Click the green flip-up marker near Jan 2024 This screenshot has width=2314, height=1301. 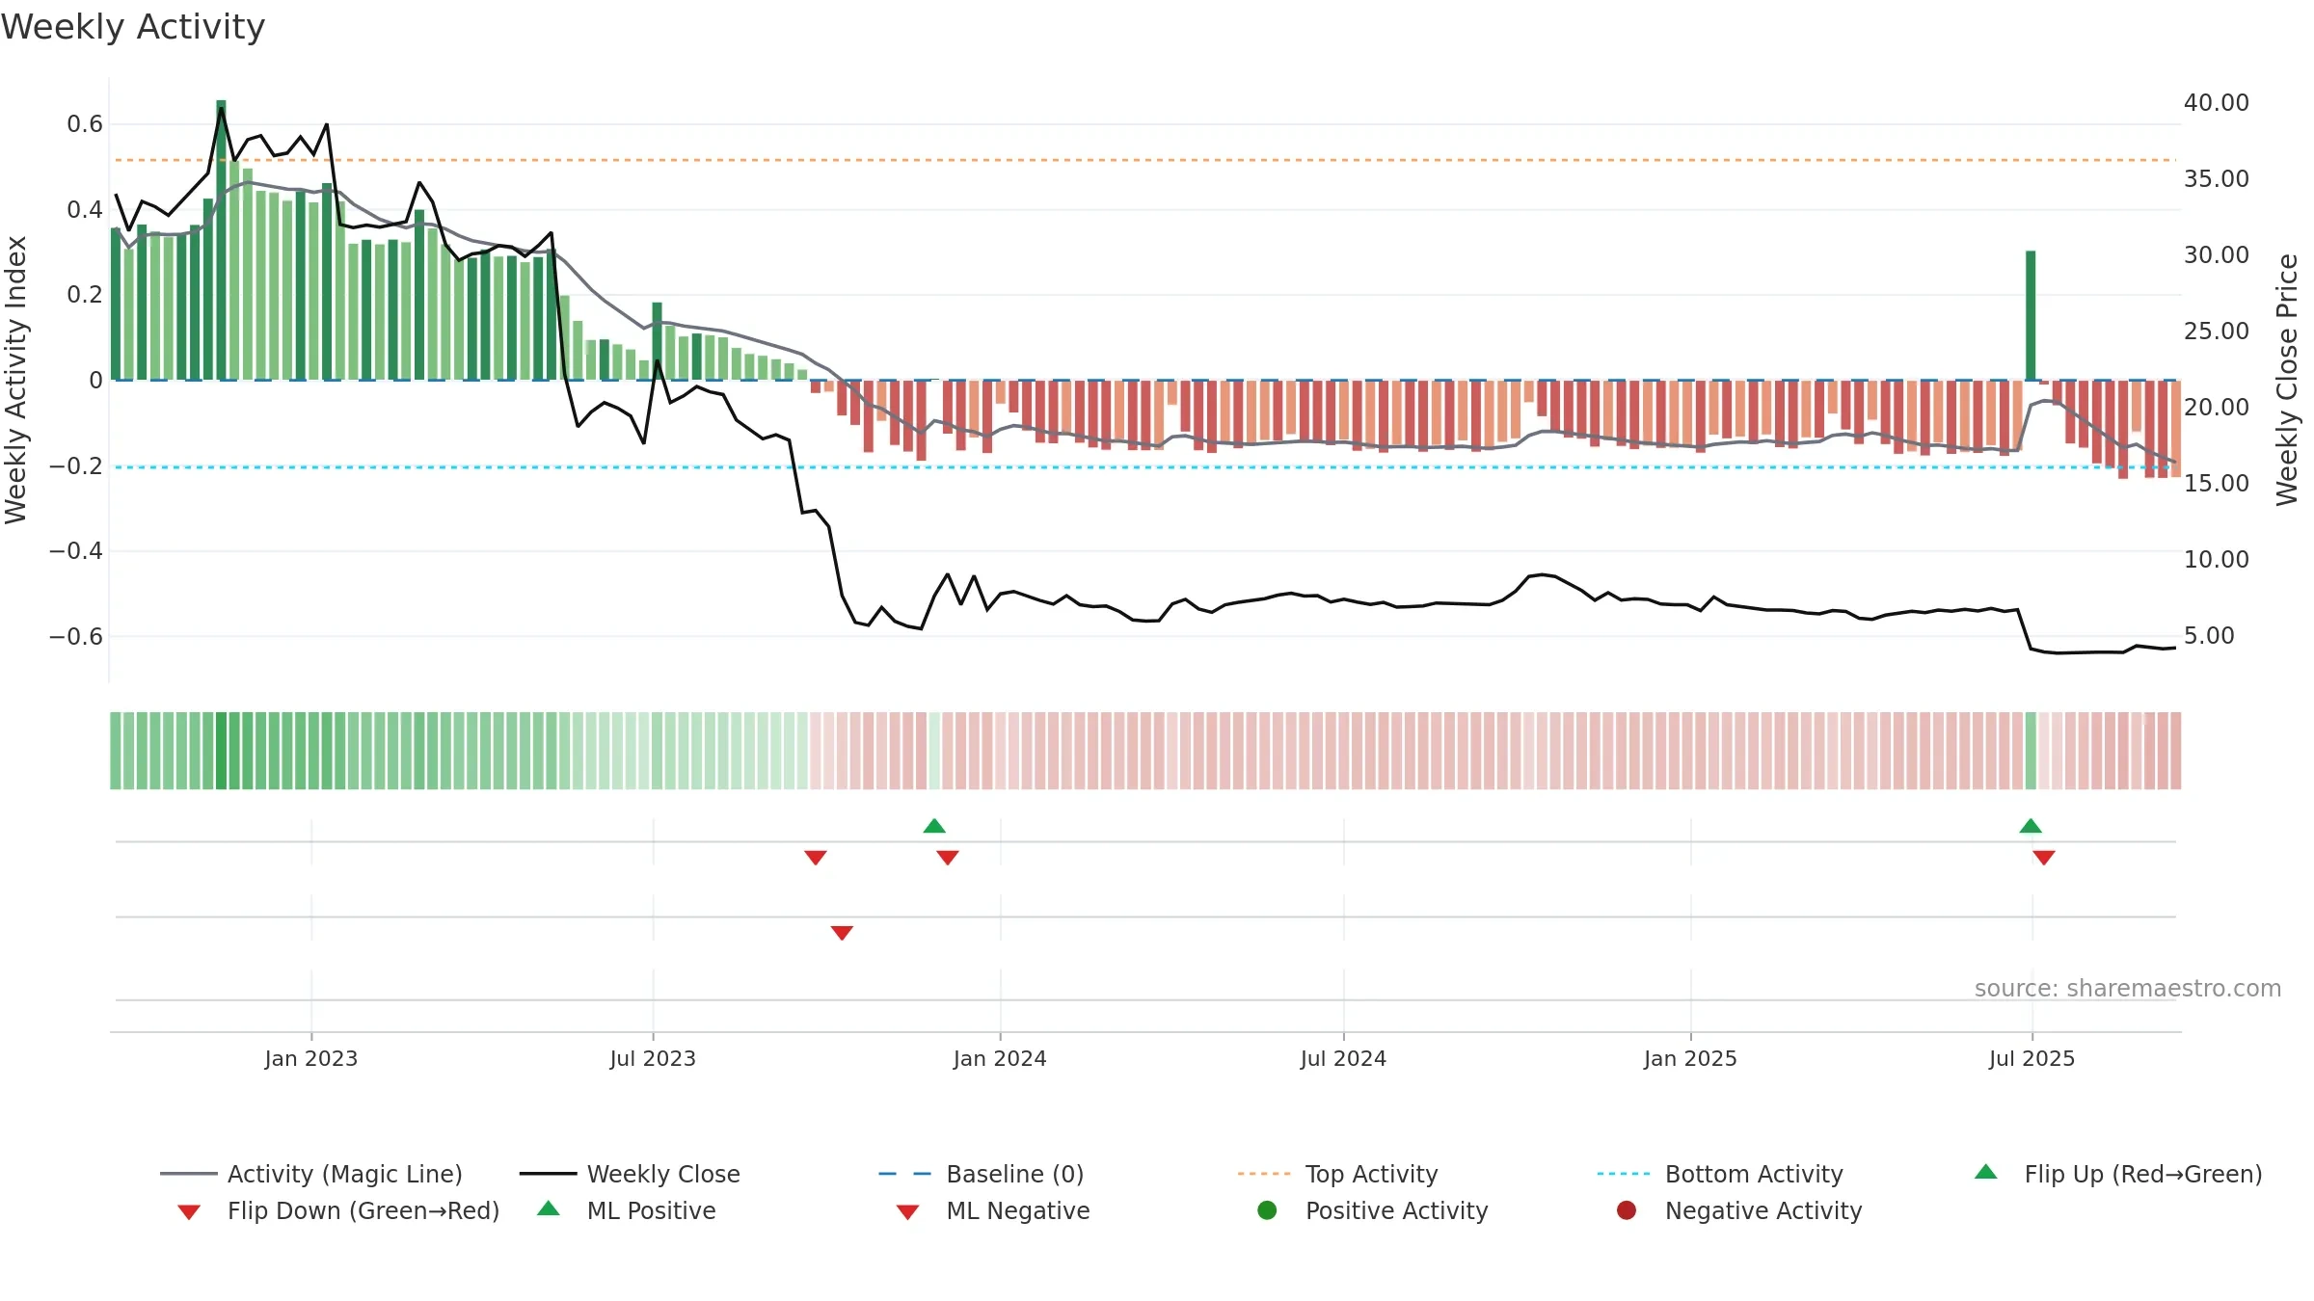tap(934, 826)
